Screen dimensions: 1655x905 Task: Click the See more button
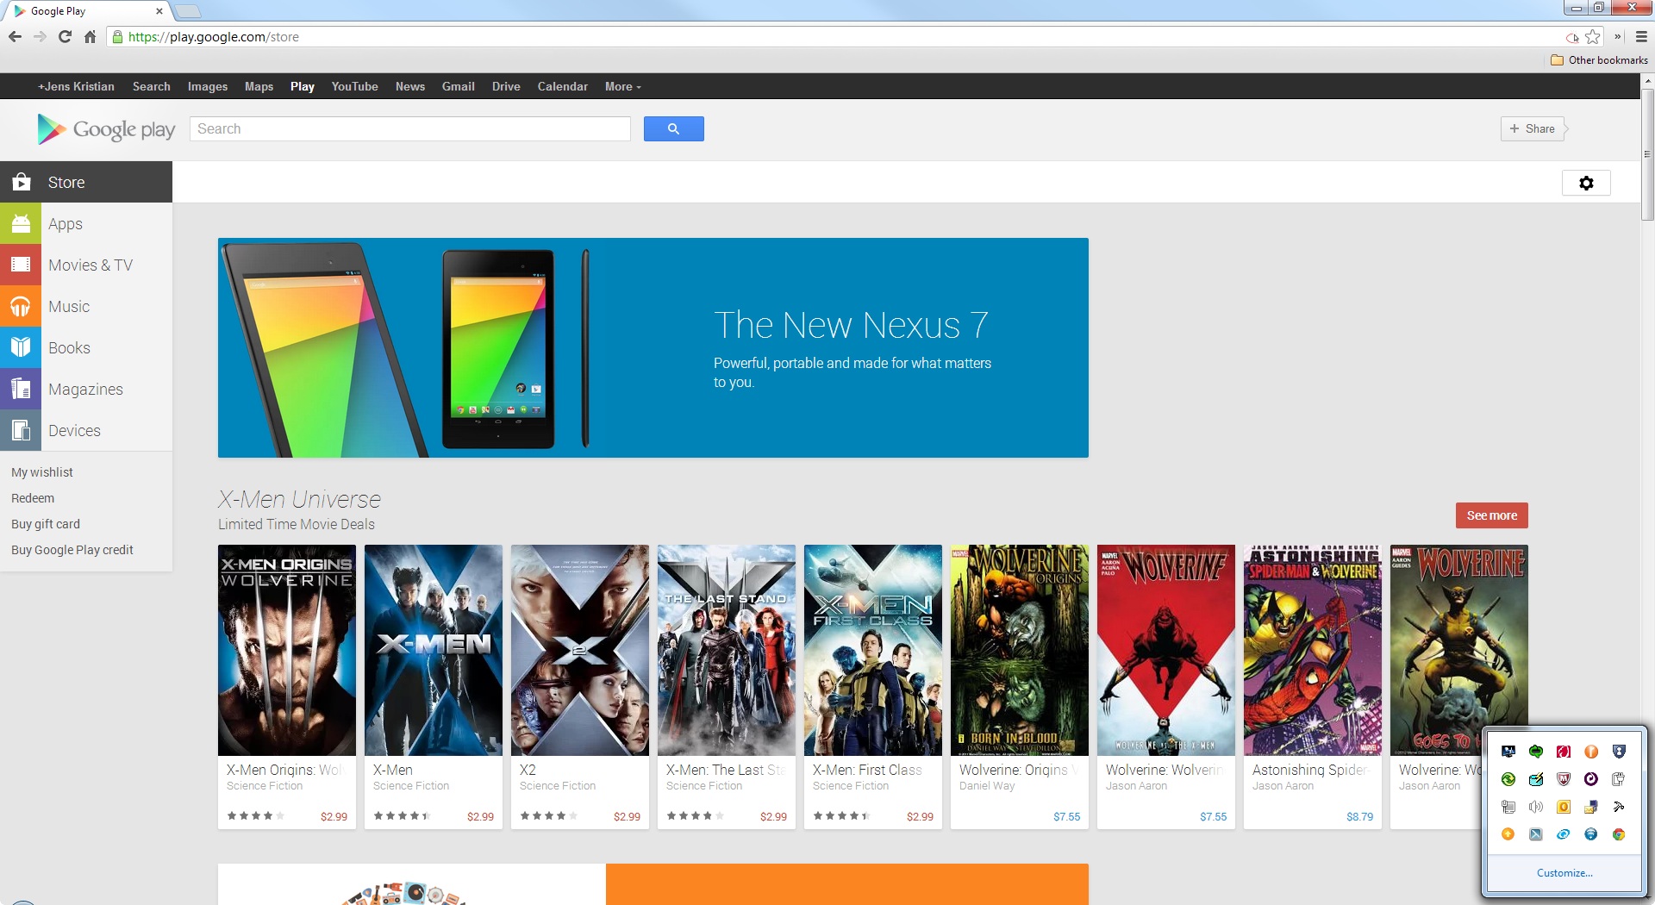pos(1491,515)
